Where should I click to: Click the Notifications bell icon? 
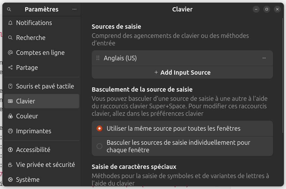tap(11, 23)
